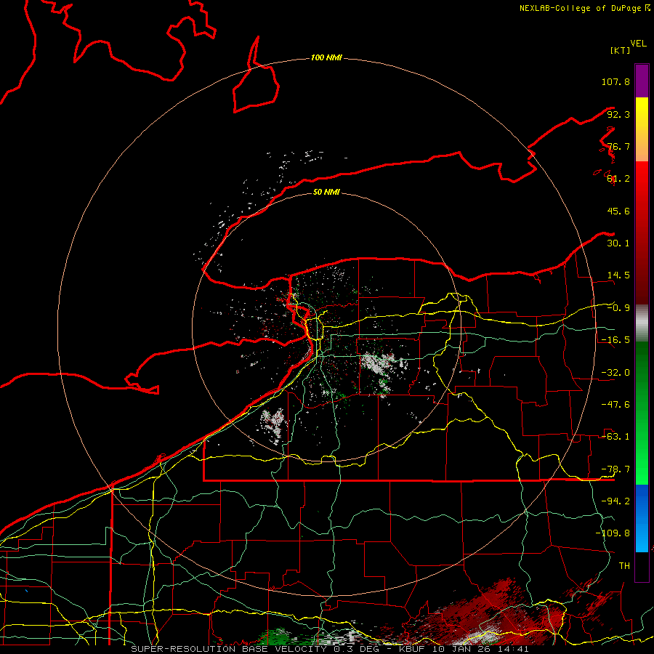Click the 45.6 velocity scale label
This screenshot has height=654, width=654.
pos(618,211)
